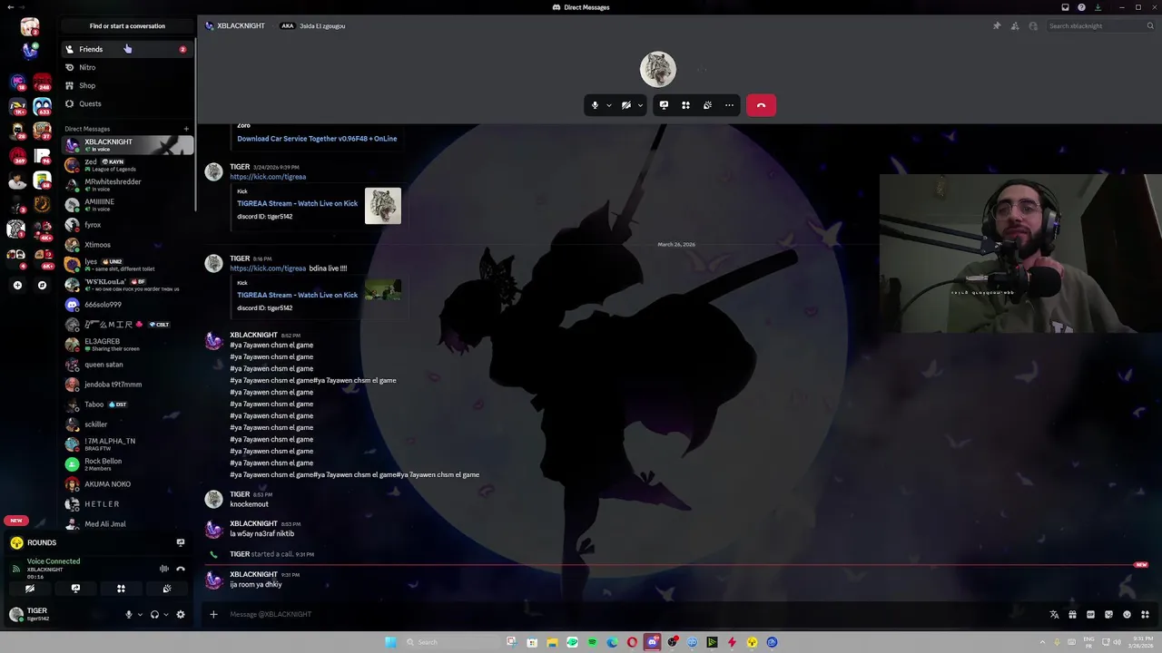The image size is (1162, 653).
Task: Turn on camera in the call controls bar
Action: [625, 105]
